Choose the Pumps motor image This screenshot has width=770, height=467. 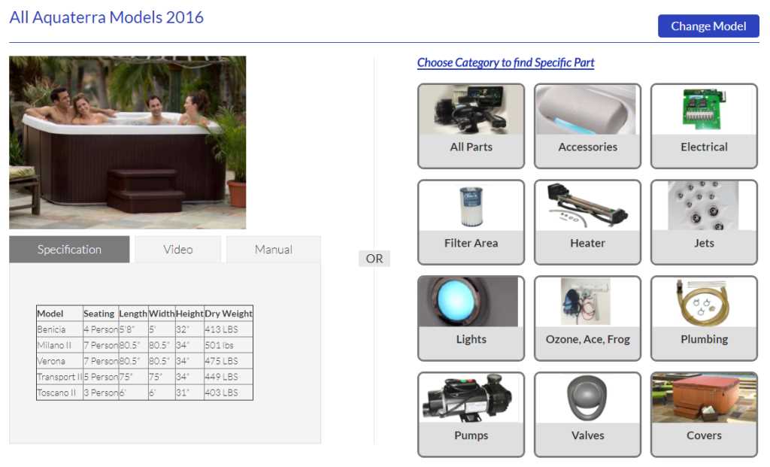(x=471, y=399)
